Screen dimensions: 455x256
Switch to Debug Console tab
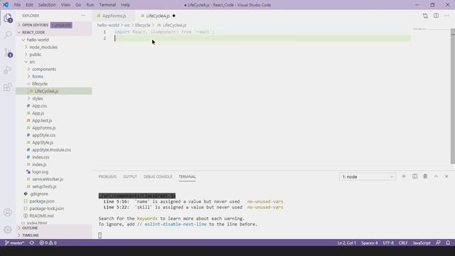click(158, 177)
